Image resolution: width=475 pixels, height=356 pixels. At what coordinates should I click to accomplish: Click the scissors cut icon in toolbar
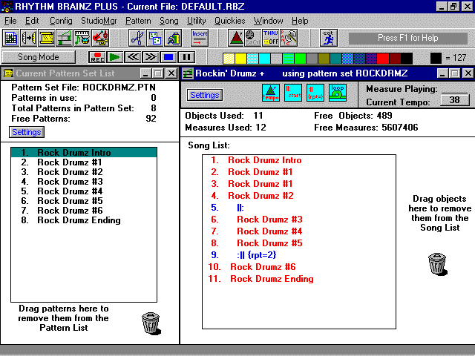coord(137,37)
